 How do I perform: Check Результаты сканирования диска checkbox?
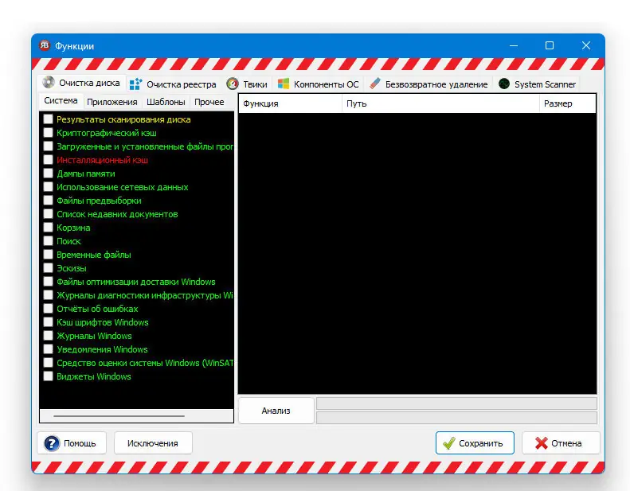click(49, 119)
